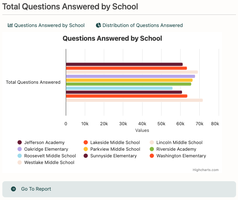Select Questions Answered by School tab
The height and width of the screenshot is (200, 238).
(x=46, y=25)
